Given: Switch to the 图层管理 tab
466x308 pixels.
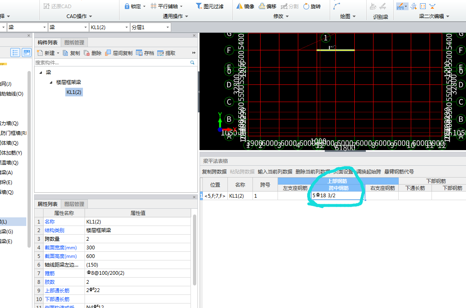Looking at the screenshot, I should 74,204.
